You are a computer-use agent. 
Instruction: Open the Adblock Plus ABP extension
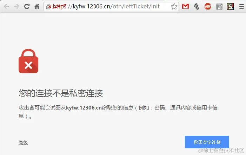tap(208, 6)
